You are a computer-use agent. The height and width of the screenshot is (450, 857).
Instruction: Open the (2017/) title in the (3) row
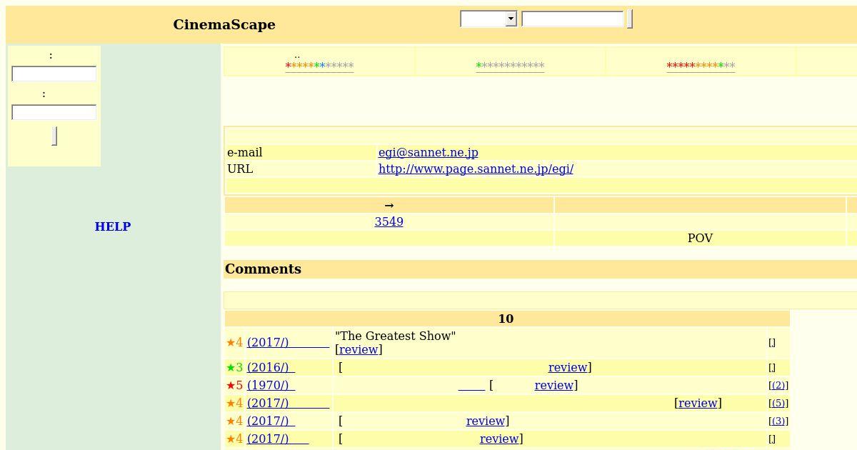[271, 421]
